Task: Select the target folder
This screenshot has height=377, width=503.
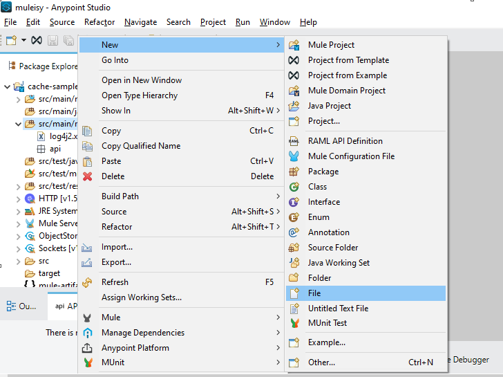Action: 43,274
